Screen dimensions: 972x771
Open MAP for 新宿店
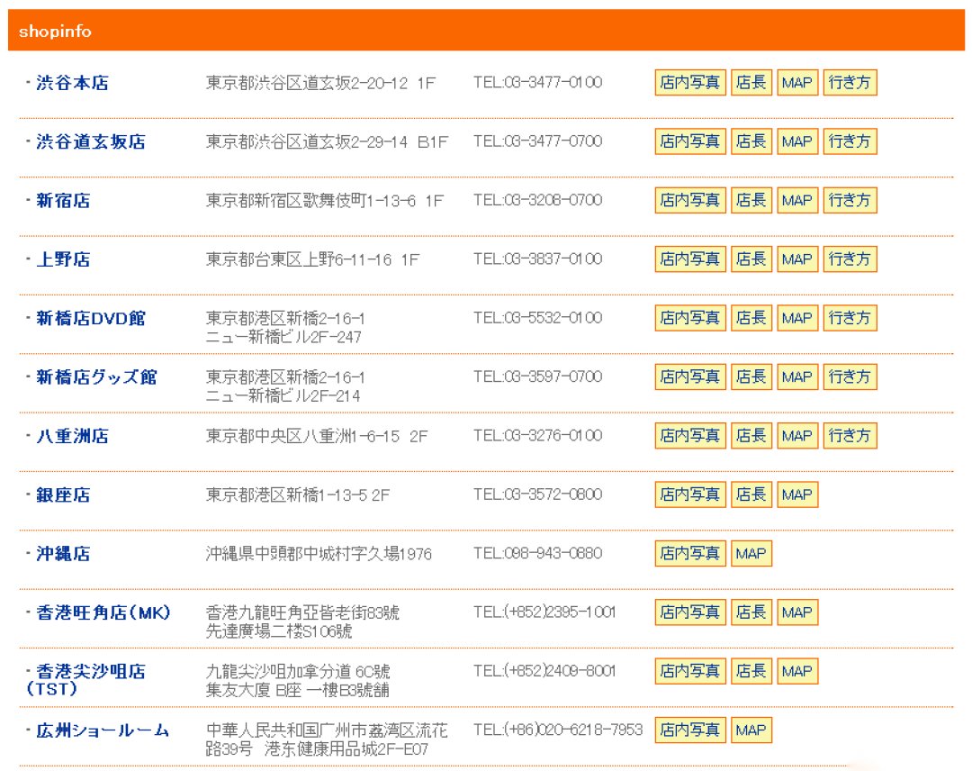797,200
